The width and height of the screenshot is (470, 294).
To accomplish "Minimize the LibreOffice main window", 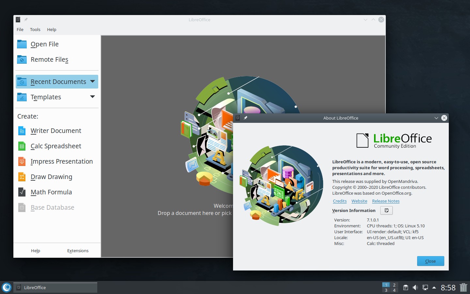I will click(366, 20).
